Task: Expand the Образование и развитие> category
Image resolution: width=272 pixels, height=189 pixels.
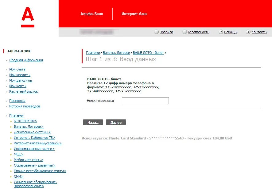Action: point(34,166)
